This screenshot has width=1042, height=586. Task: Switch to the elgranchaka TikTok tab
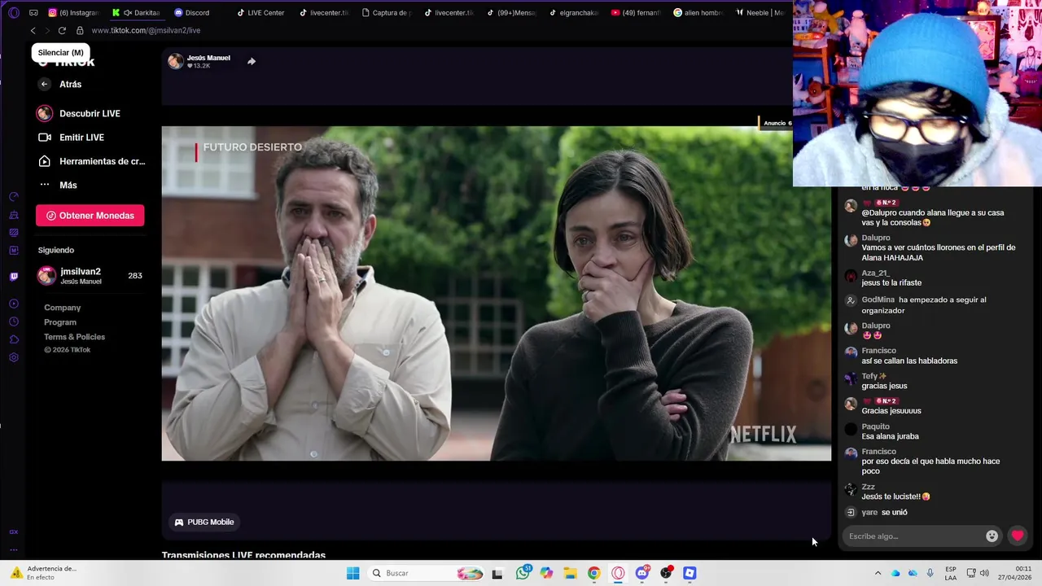pos(574,12)
